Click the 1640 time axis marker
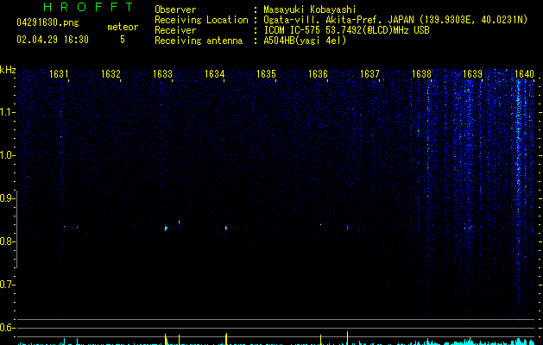 click(x=524, y=74)
